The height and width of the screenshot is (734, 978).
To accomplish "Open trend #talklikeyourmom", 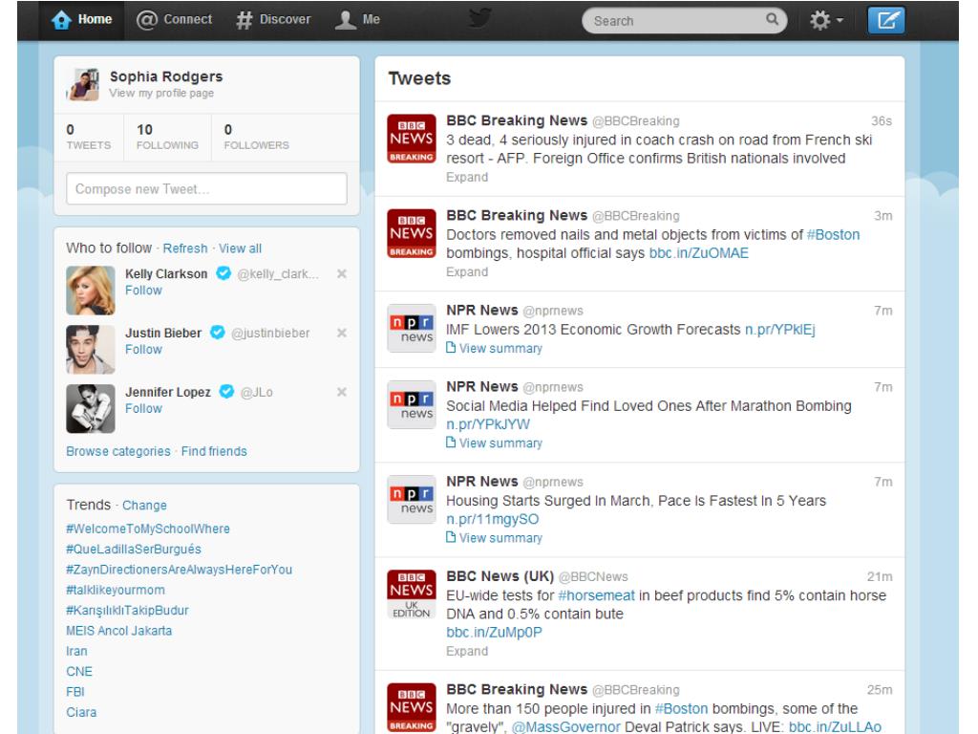I will (116, 590).
